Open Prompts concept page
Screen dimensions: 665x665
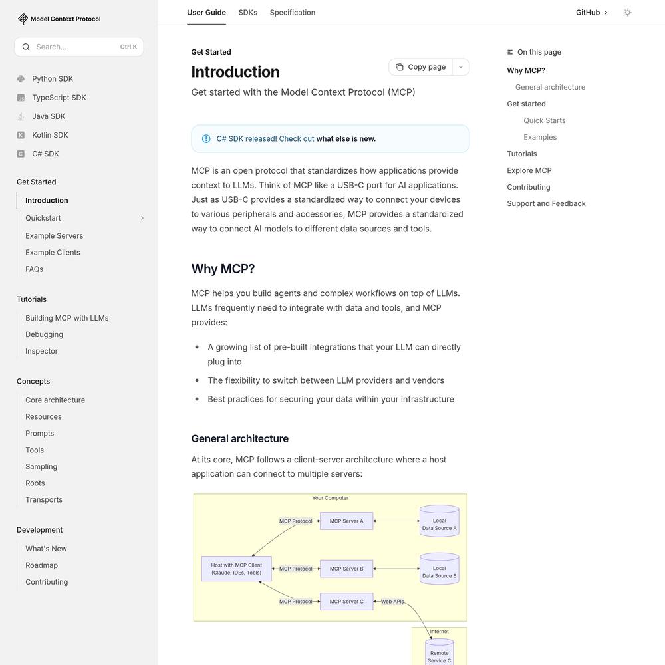pyautogui.click(x=39, y=433)
